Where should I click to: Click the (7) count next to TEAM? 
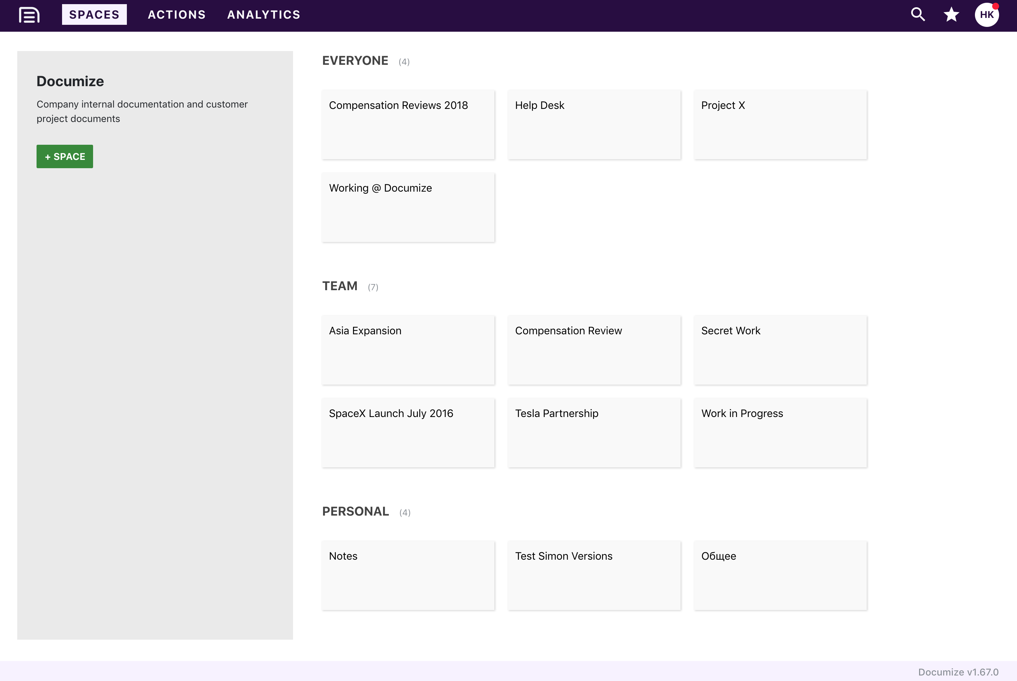click(x=373, y=287)
